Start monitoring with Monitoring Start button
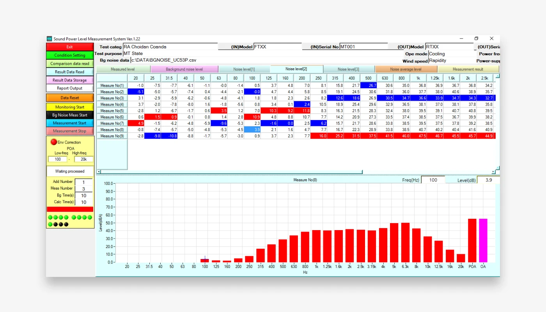546x312 pixels. click(x=70, y=107)
